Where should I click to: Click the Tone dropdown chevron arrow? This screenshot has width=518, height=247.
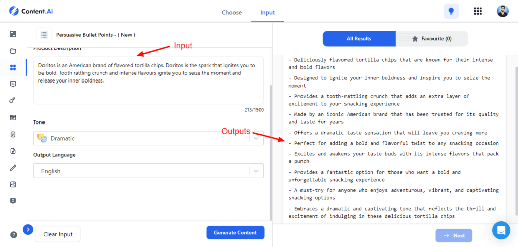coord(256,138)
